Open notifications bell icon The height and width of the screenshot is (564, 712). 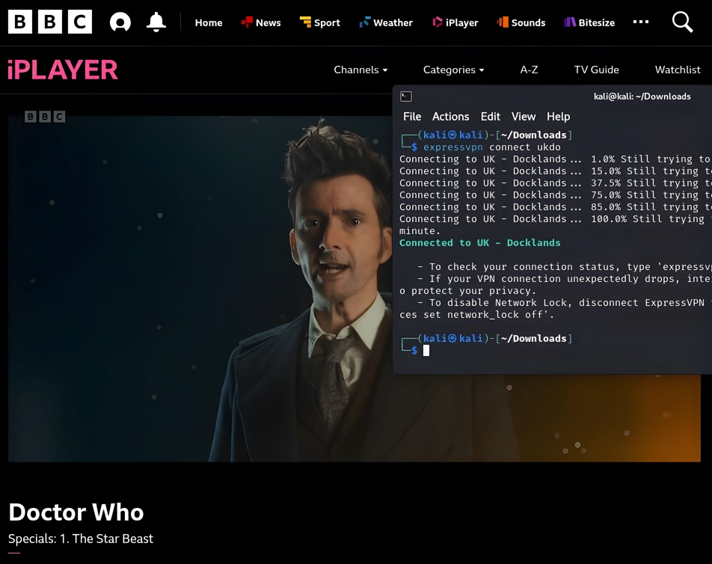[x=156, y=22]
